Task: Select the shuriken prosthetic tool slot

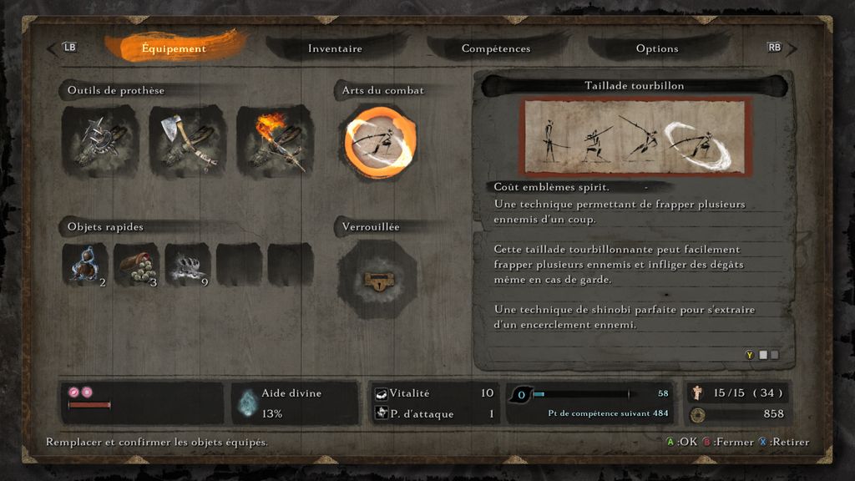Action: (x=100, y=142)
